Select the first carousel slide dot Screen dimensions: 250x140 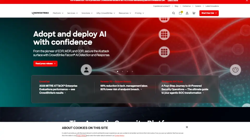pos(117,72)
